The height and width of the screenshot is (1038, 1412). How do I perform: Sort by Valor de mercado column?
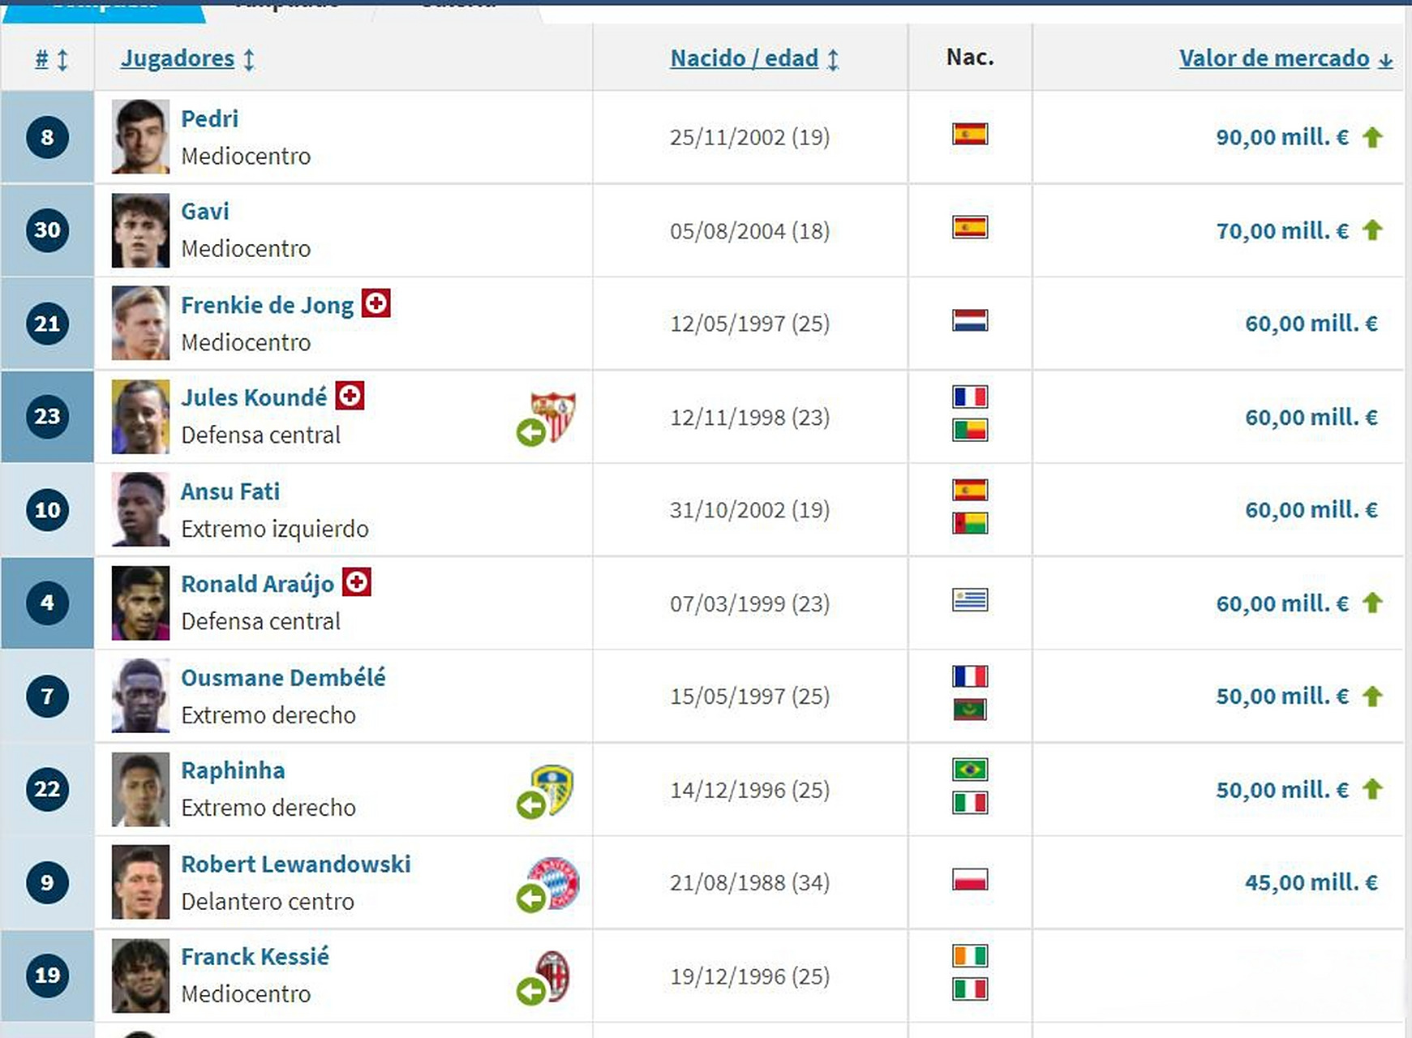(x=1274, y=58)
